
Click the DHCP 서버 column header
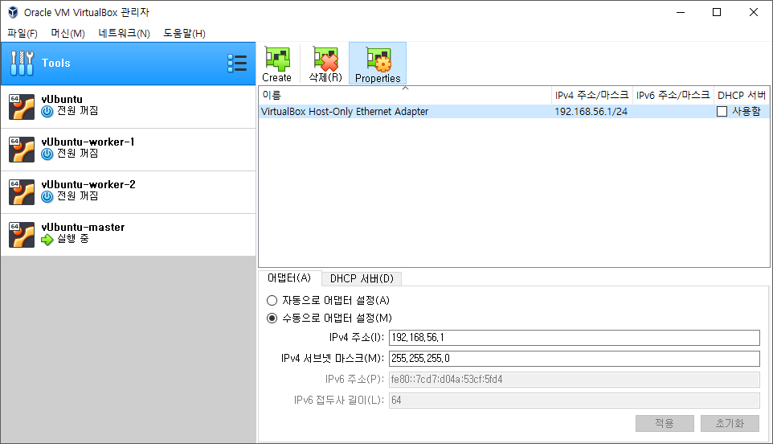742,95
